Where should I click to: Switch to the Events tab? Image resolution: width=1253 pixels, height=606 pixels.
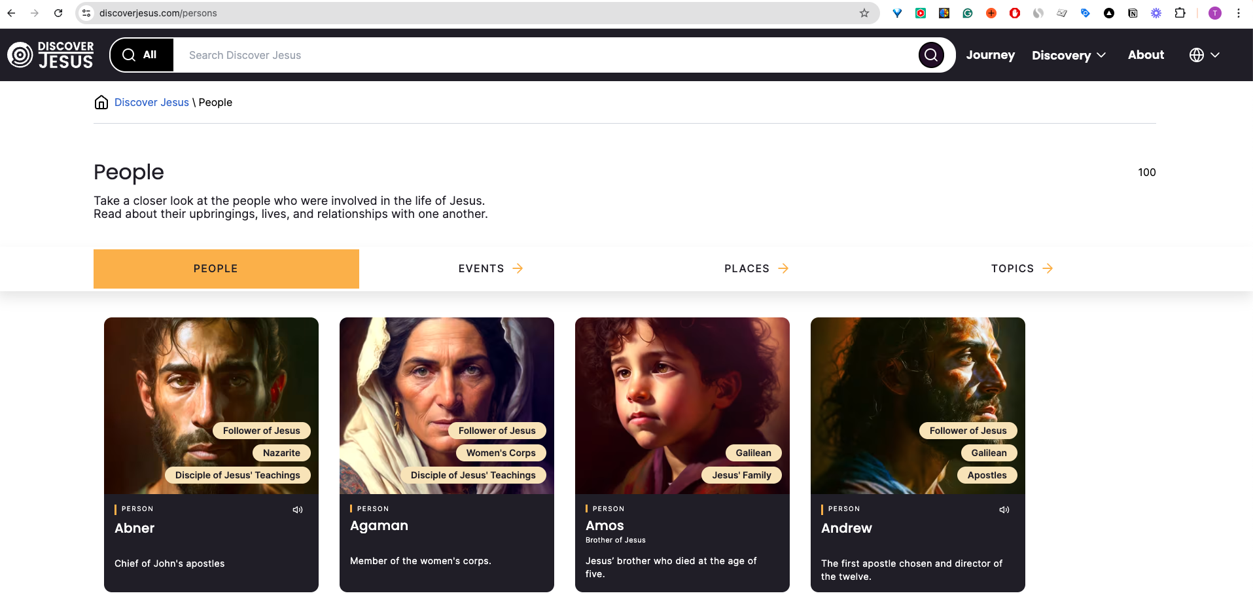(x=491, y=268)
